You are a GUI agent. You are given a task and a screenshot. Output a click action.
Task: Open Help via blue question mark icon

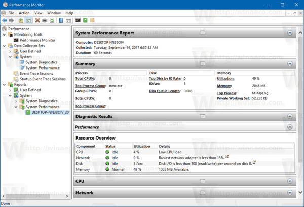(x=61, y=20)
